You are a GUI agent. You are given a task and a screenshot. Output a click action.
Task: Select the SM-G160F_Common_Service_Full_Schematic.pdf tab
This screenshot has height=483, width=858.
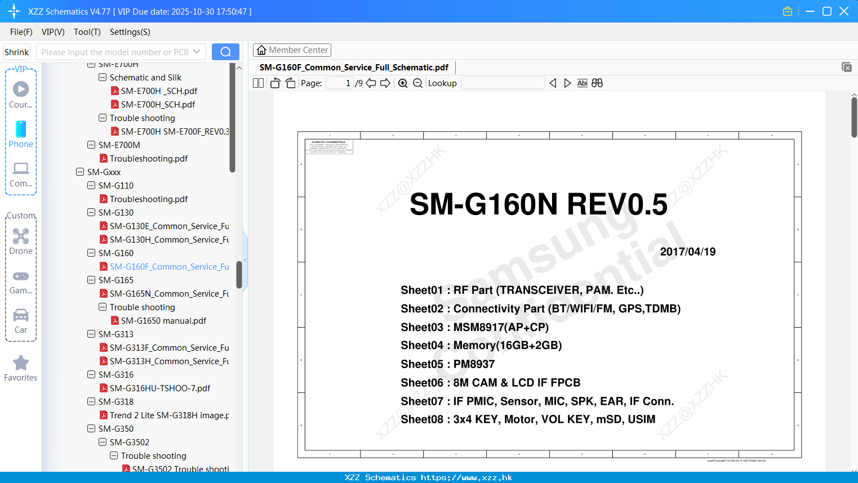point(354,68)
